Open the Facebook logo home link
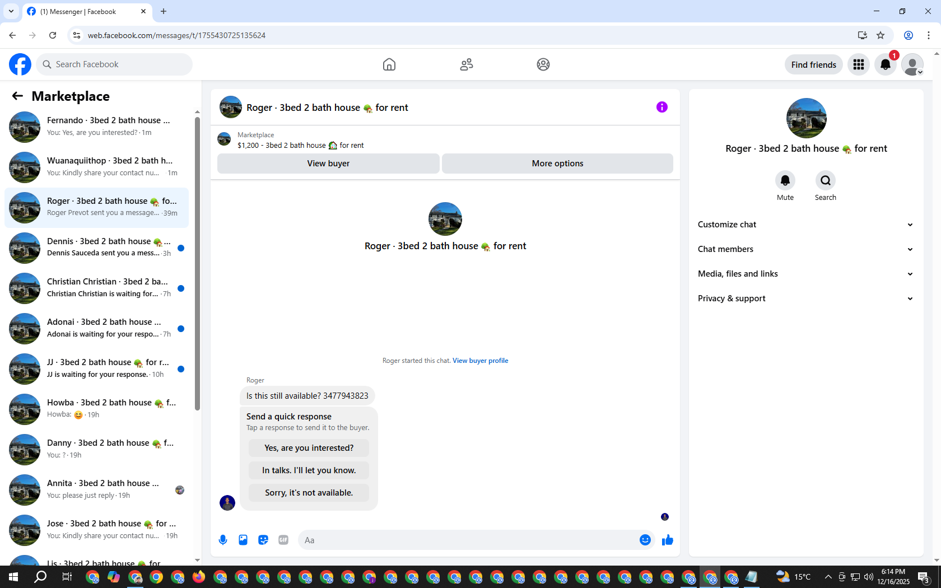This screenshot has height=588, width=941. [x=20, y=64]
